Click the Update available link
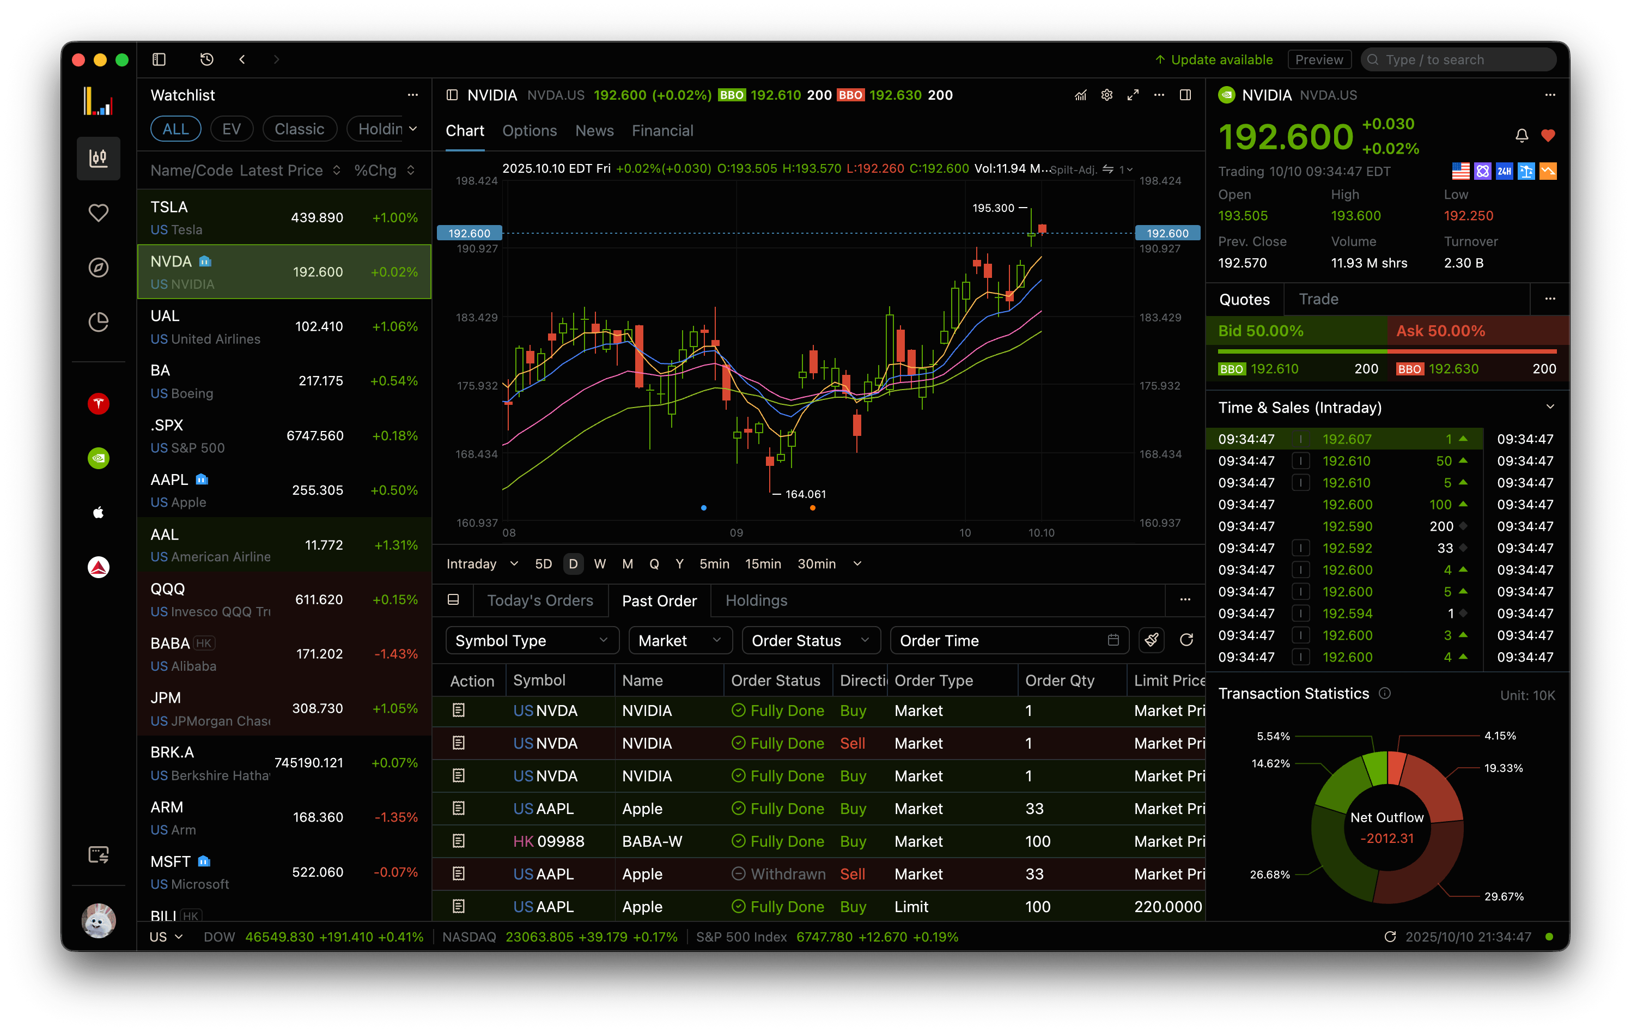The width and height of the screenshot is (1631, 1032). 1214,59
